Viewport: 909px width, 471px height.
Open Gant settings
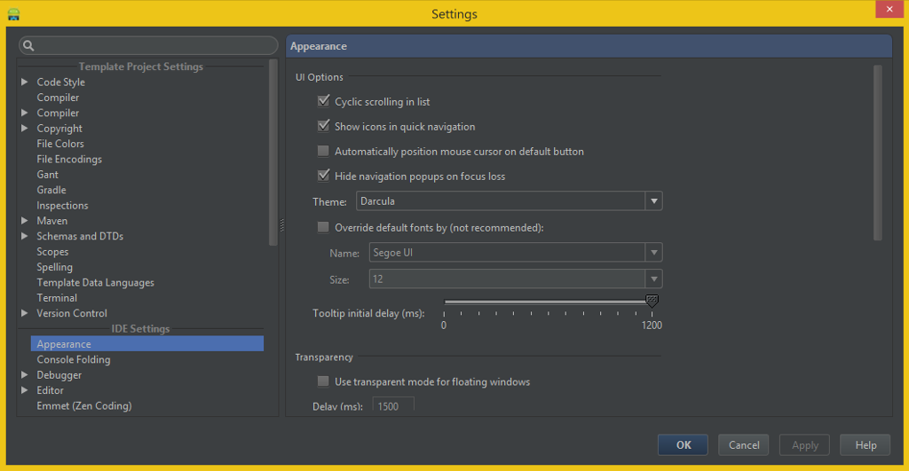48,175
